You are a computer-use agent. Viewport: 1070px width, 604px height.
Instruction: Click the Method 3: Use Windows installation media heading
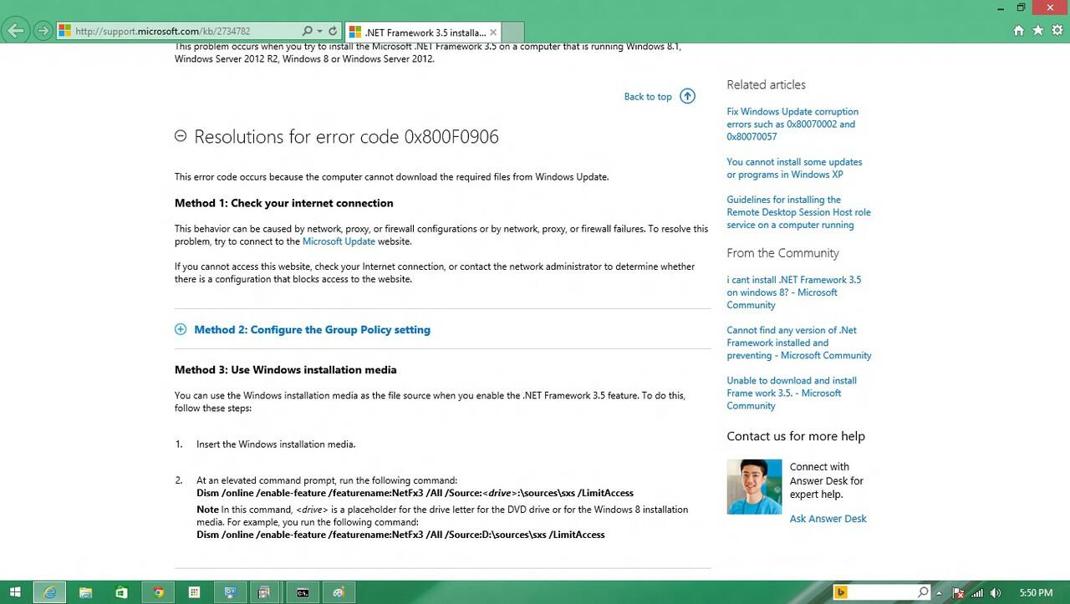285,369
